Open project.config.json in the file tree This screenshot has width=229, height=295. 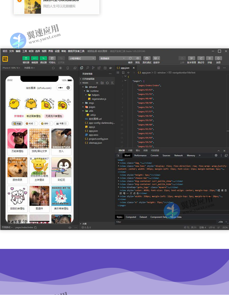point(98,139)
